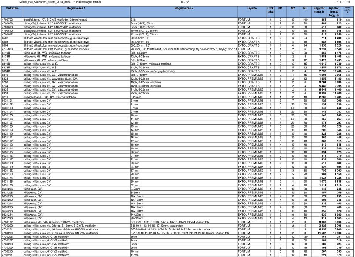Screen dimensions: 355x257
Task: Select article number "8631206"
Action: pyautogui.click(x=7, y=189)
